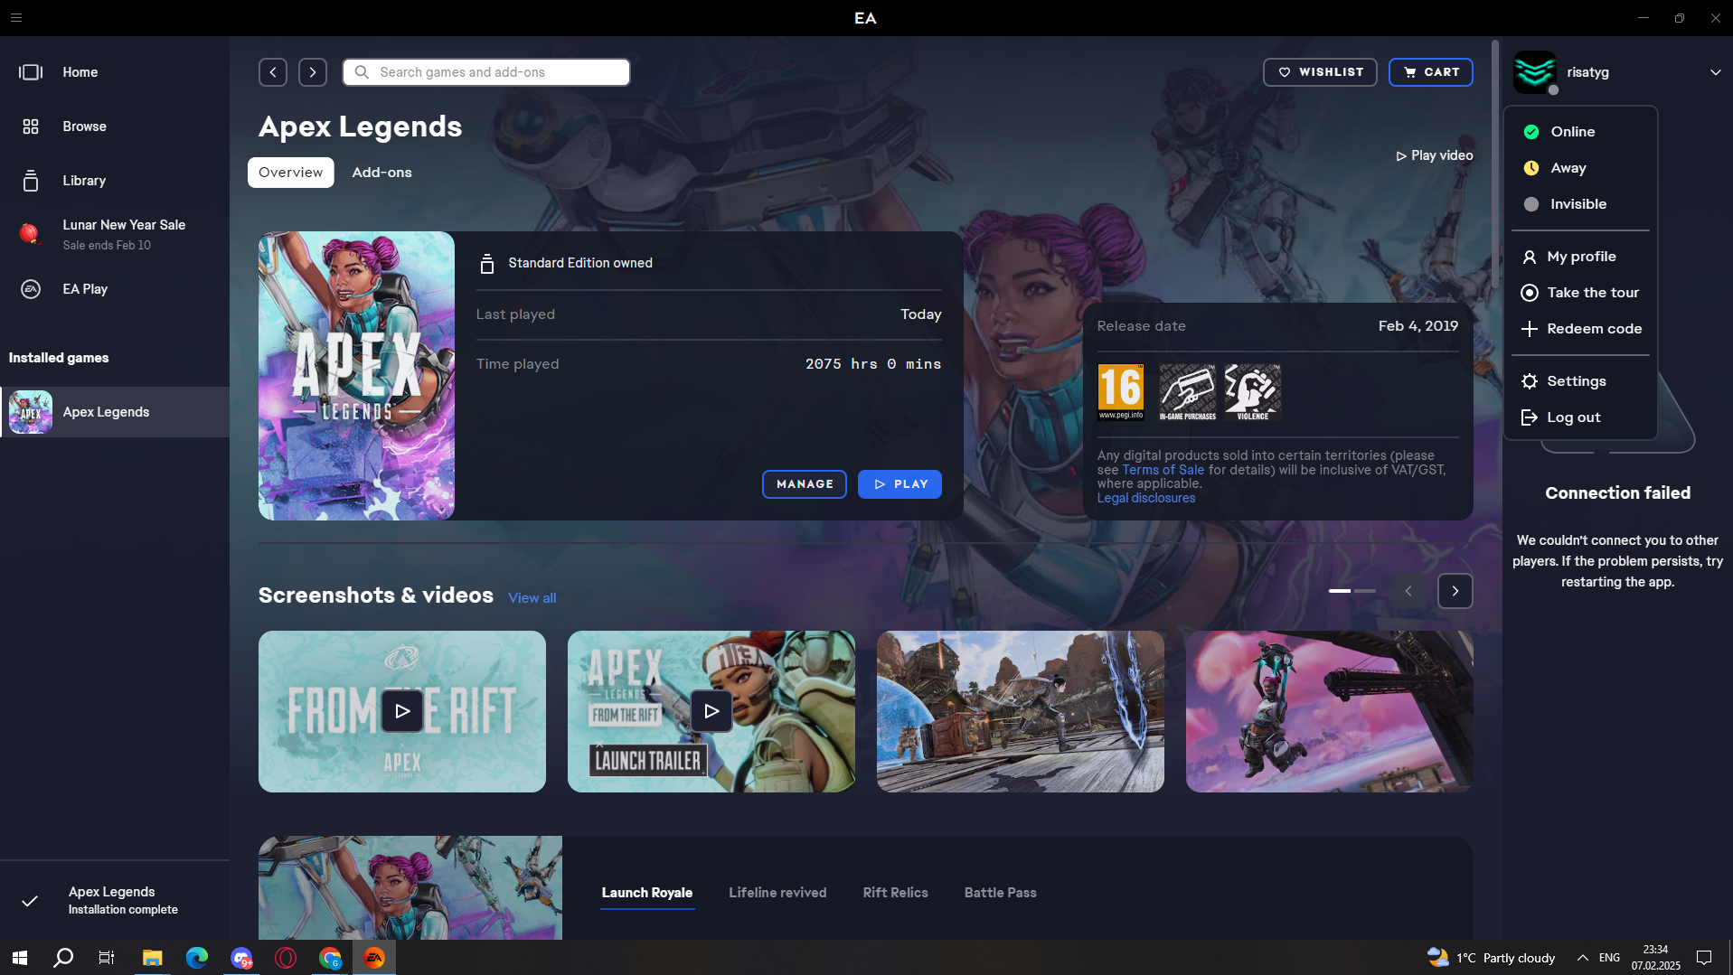Open weather widget on taskbar
Image resolution: width=1733 pixels, height=975 pixels.
[1492, 958]
